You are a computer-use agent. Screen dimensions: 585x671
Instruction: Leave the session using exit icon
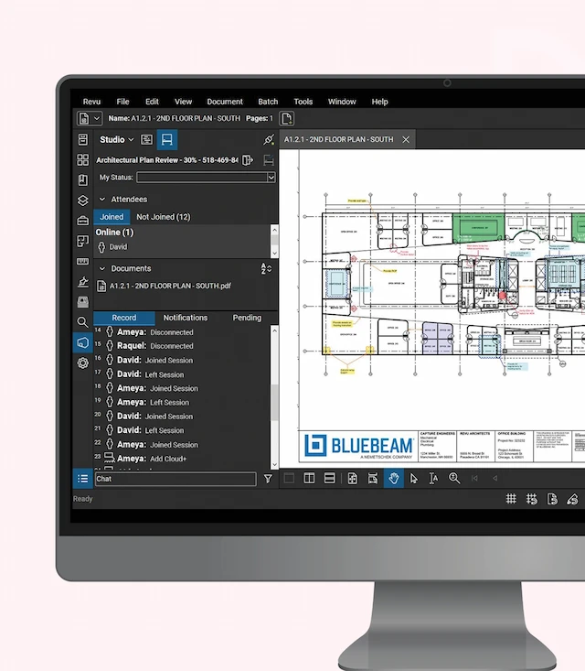click(247, 160)
